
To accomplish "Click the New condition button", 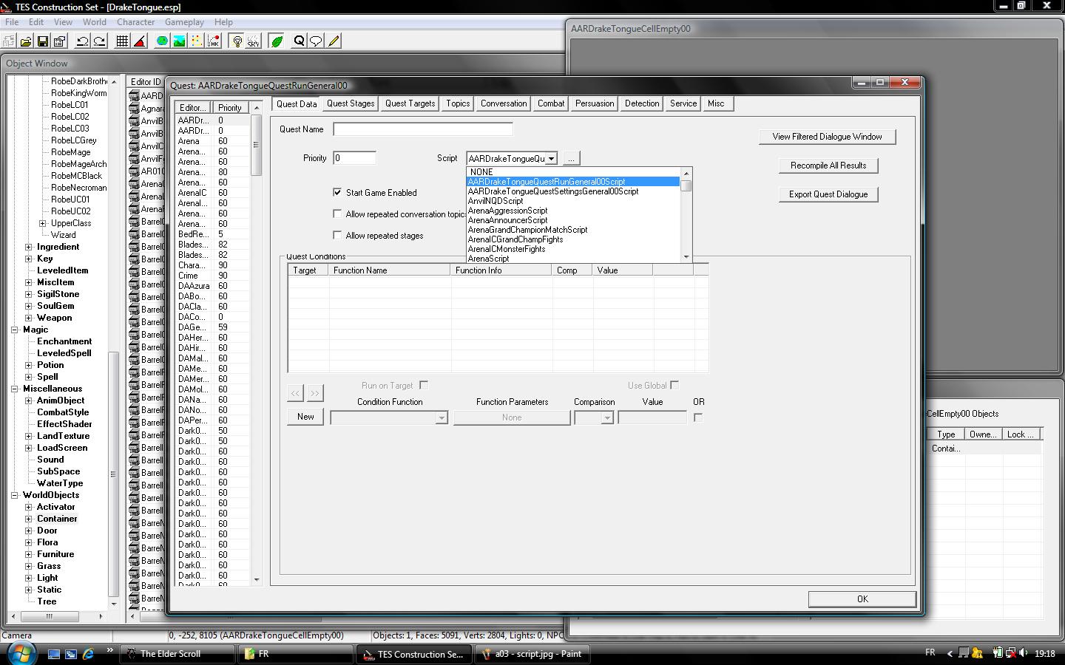I will [305, 417].
